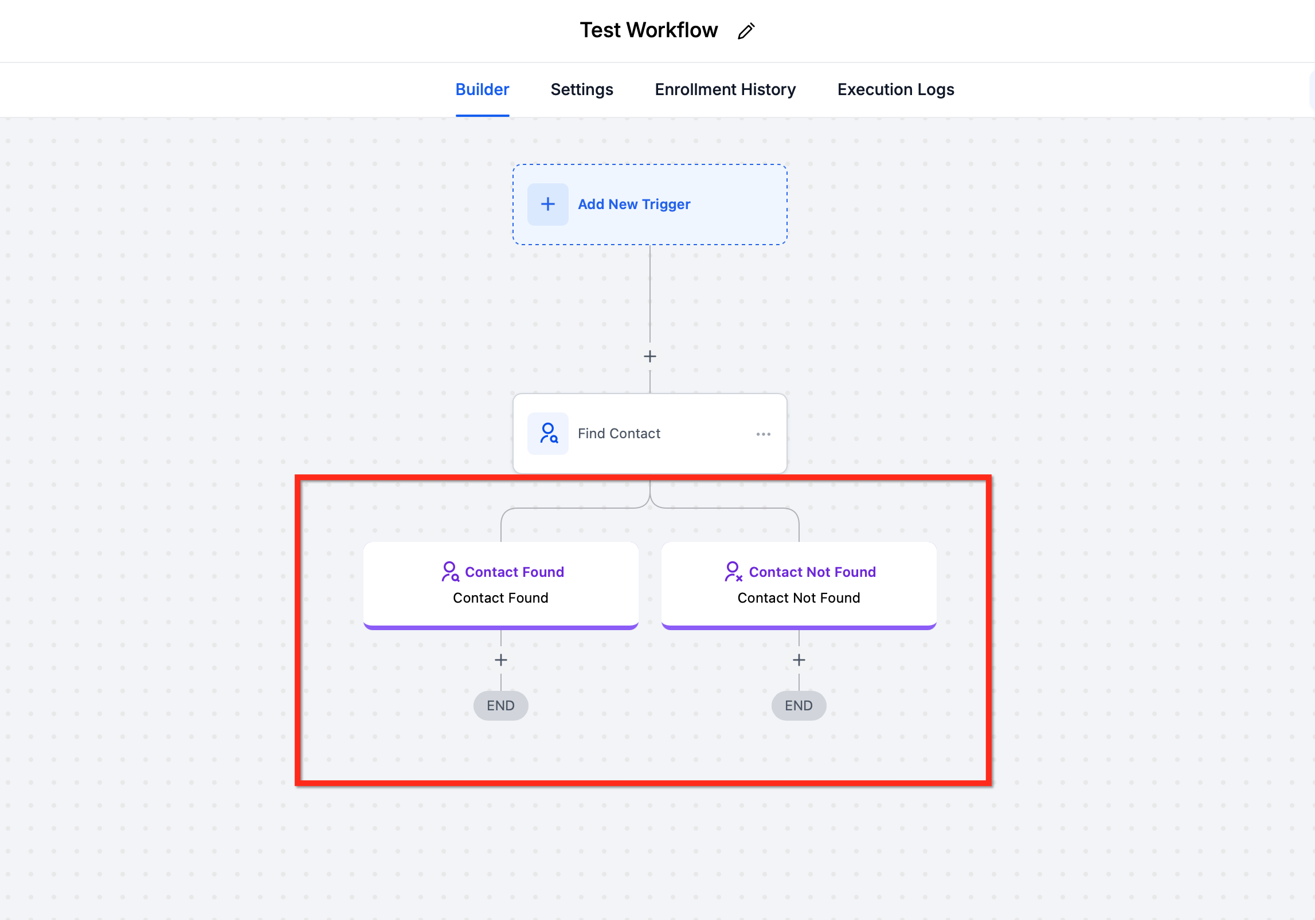
Task: Click plus connector below the trigger box
Action: click(x=649, y=356)
